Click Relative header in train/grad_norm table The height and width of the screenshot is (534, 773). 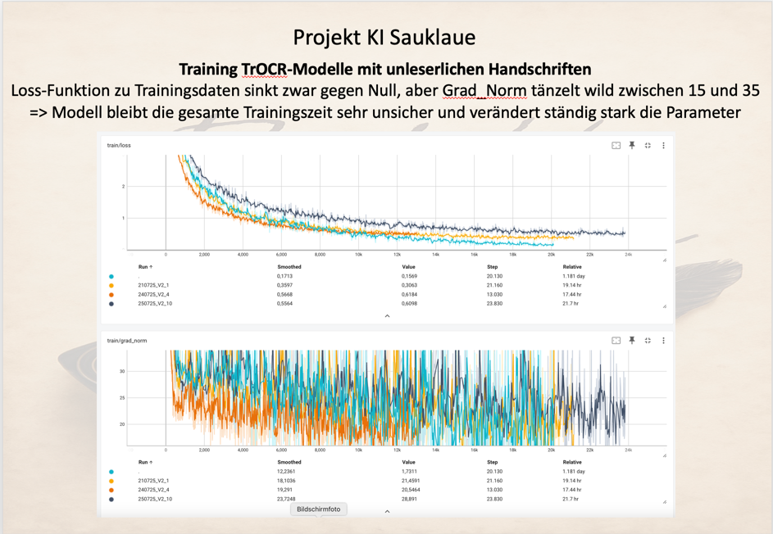(x=572, y=462)
